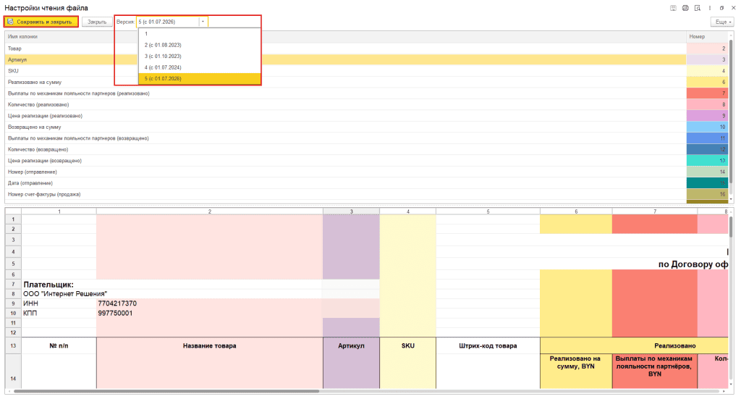Viewport: 741px width, 399px height.
Task: Select the Количество (возвращено) row
Action: [345, 149]
